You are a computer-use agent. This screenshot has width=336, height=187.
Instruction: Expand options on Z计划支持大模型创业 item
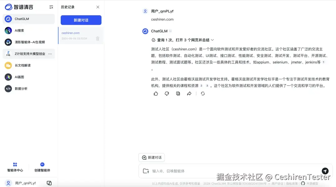tap(49, 53)
